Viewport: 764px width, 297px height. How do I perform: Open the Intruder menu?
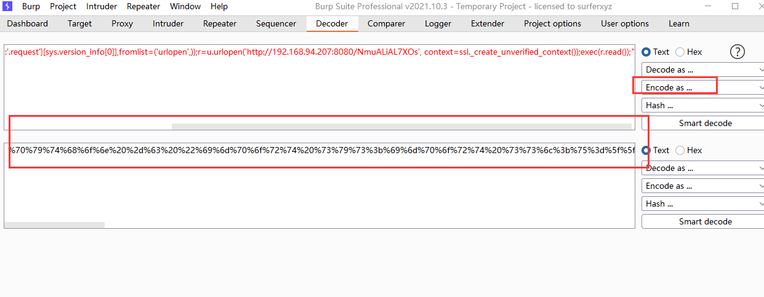tap(102, 6)
